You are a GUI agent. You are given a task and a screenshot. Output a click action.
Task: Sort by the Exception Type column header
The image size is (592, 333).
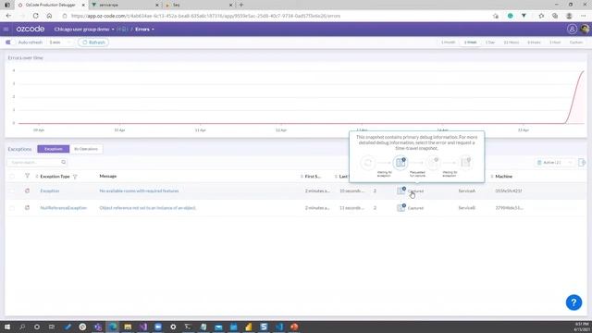click(x=55, y=177)
